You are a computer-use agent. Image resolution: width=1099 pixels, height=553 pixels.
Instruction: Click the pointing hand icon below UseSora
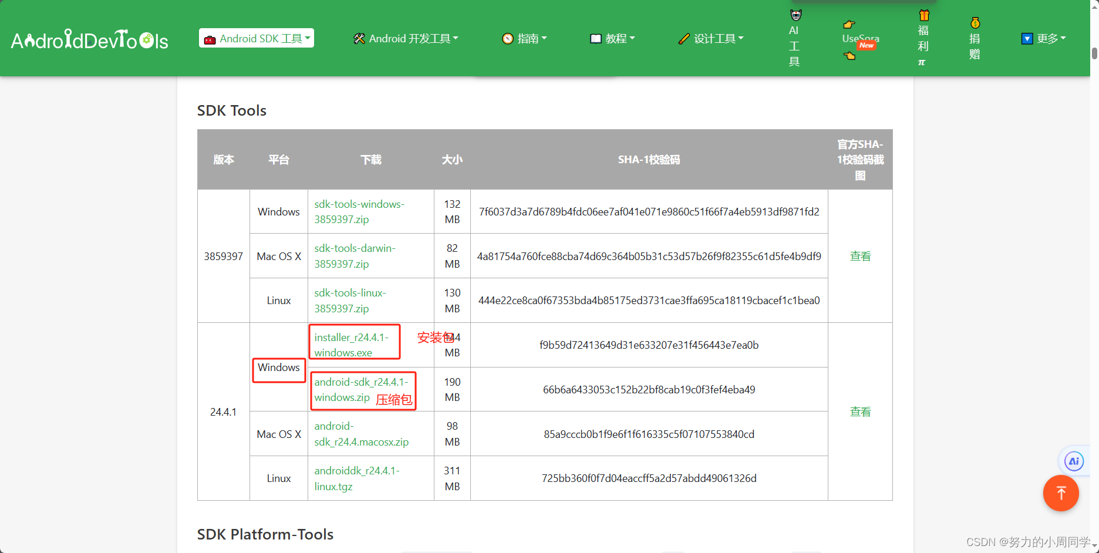click(849, 56)
